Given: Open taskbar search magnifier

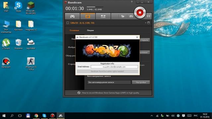Looking at the screenshot, I should (x=12, y=116).
